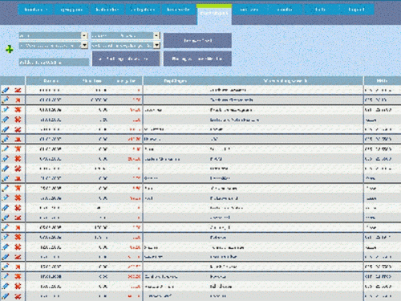Open the lower-right filter dropdown arrow
Image resolution: width=401 pixels, height=301 pixels.
click(x=157, y=46)
